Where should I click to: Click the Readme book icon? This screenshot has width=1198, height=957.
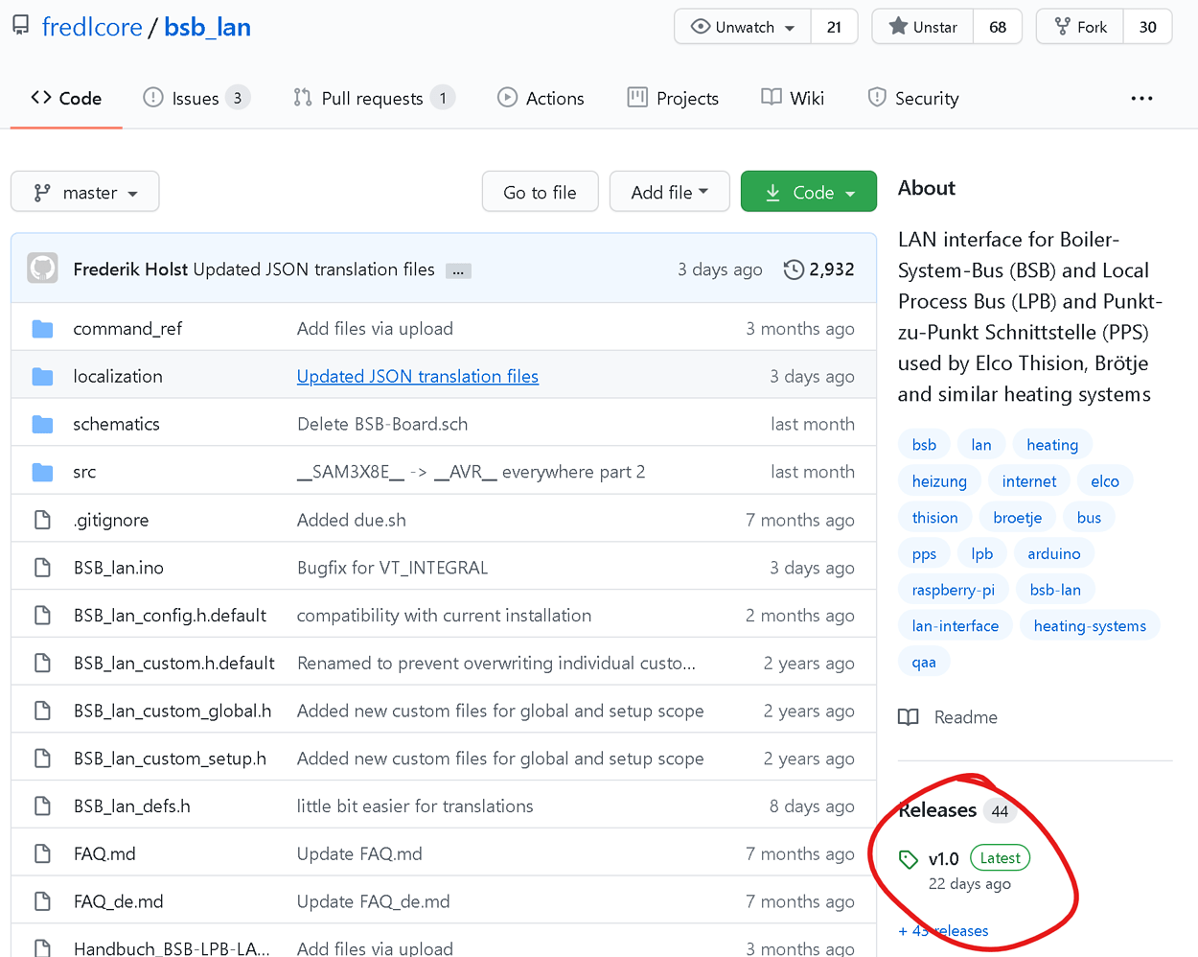[x=909, y=717]
